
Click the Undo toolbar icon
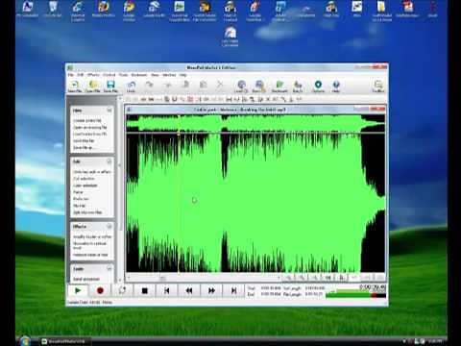(x=131, y=86)
